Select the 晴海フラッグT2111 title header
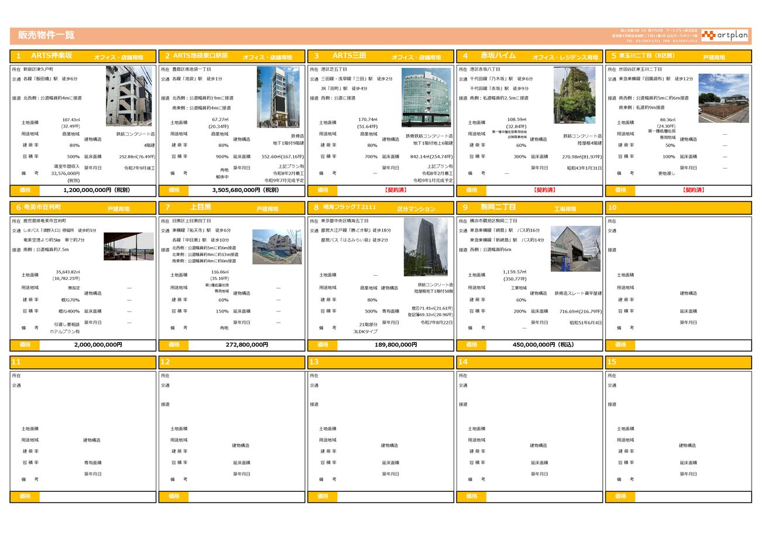The image size is (761, 538). pyautogui.click(x=349, y=207)
